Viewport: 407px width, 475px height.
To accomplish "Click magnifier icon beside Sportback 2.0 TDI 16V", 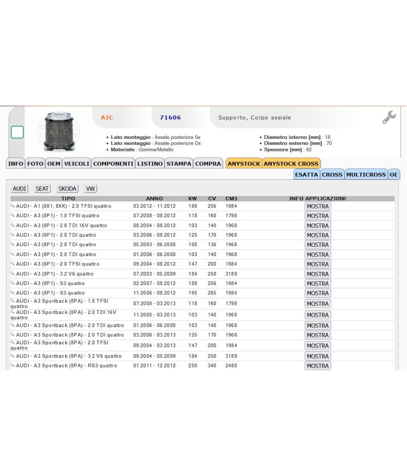I will pyautogui.click(x=13, y=312).
